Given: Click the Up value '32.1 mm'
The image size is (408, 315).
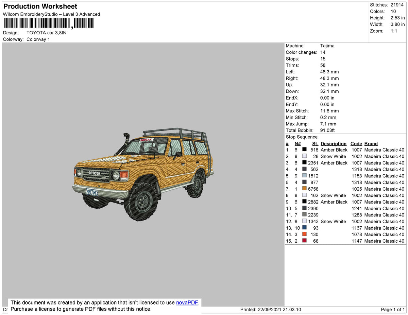Looking at the screenshot, I should pyautogui.click(x=329, y=85).
